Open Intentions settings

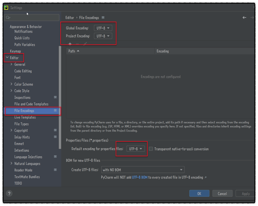pos(22,150)
